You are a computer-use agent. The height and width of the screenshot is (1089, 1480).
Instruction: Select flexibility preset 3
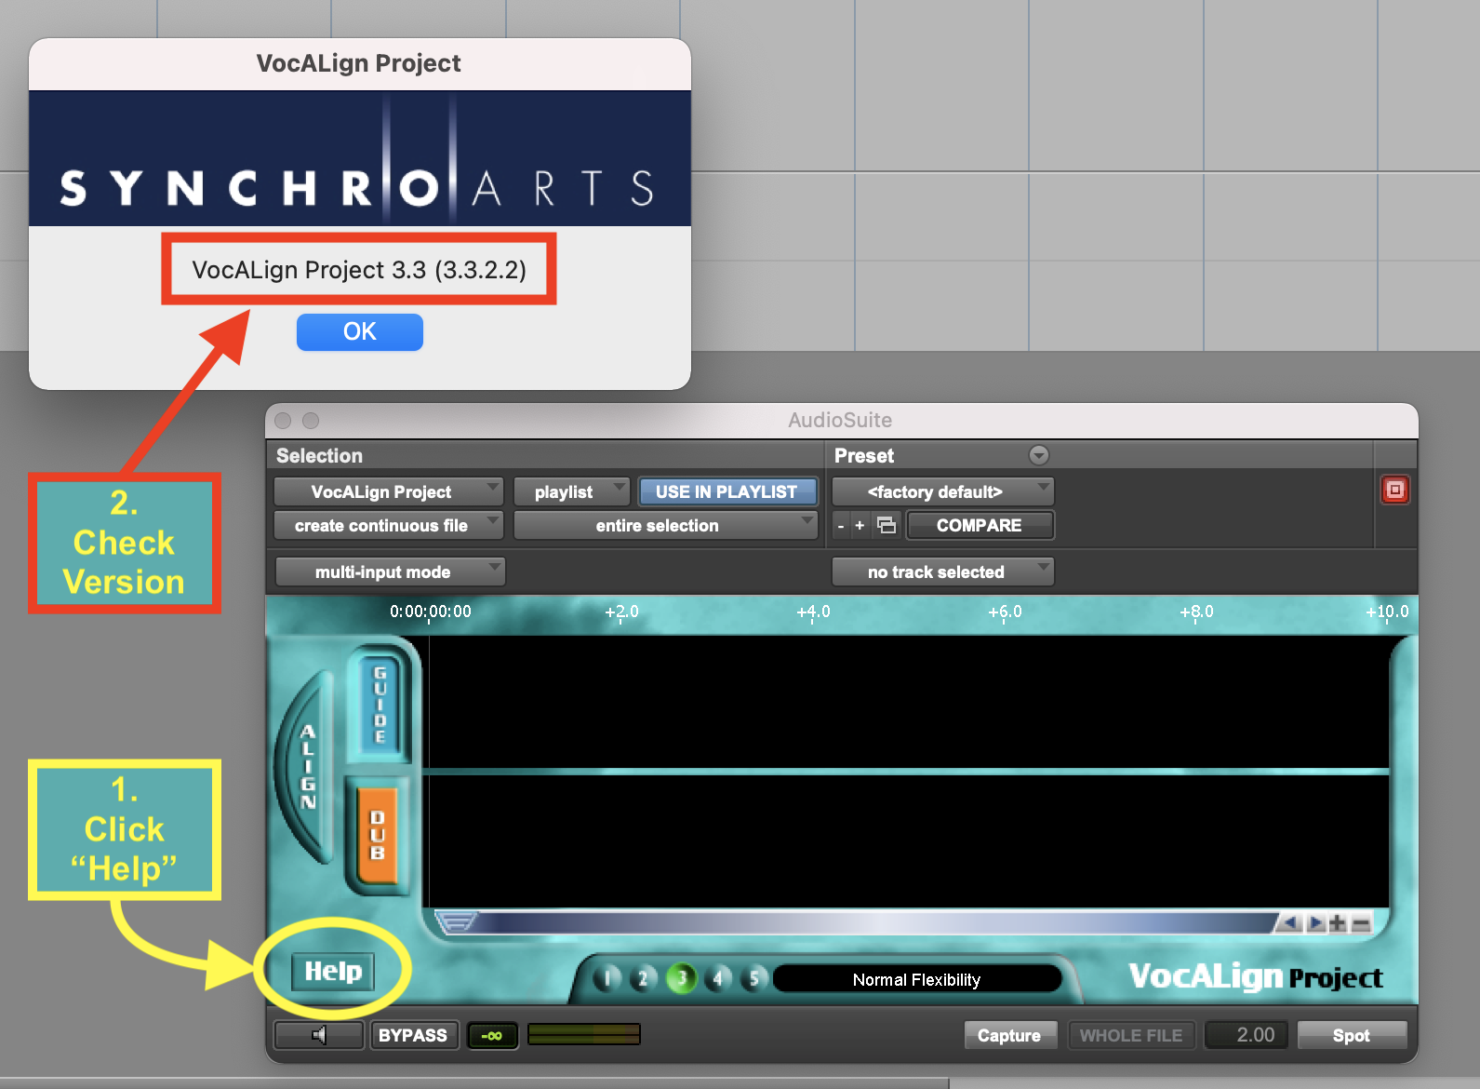coord(682,978)
